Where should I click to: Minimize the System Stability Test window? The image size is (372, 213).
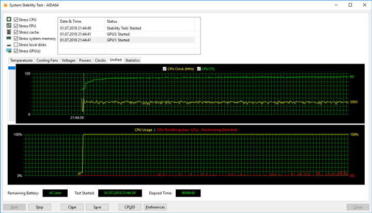tap(336, 5)
